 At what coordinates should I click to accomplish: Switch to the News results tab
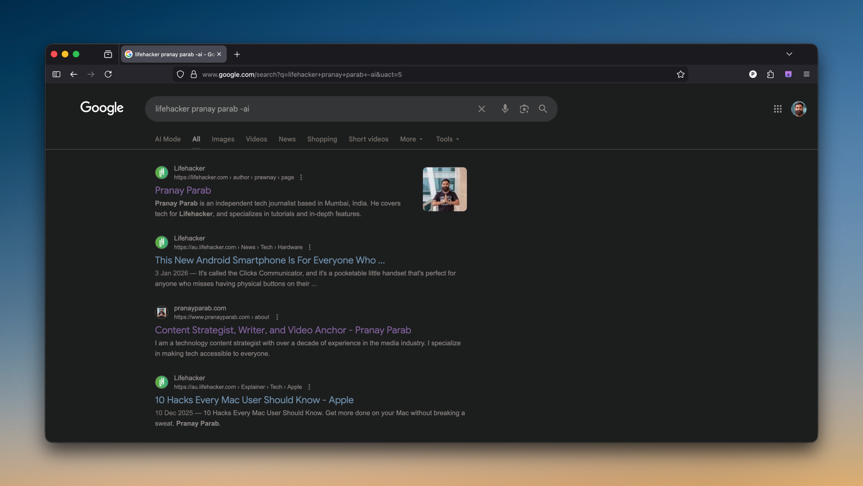click(x=287, y=139)
